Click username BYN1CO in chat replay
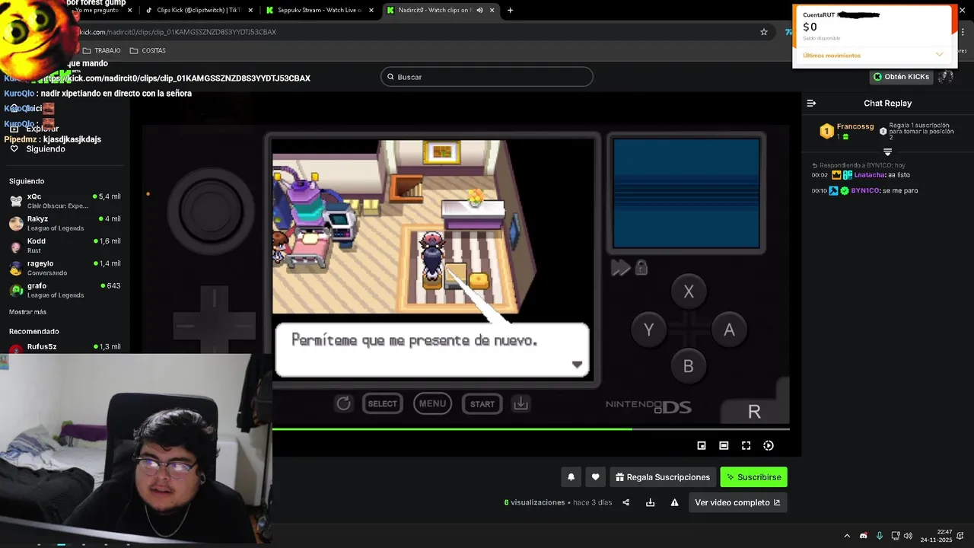 865,190
